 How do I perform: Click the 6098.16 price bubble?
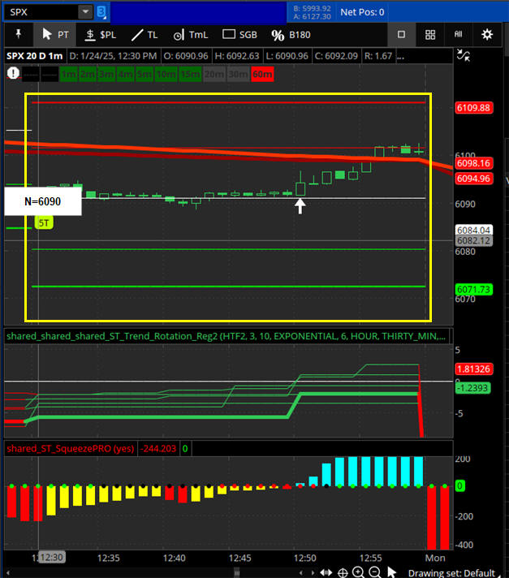473,163
